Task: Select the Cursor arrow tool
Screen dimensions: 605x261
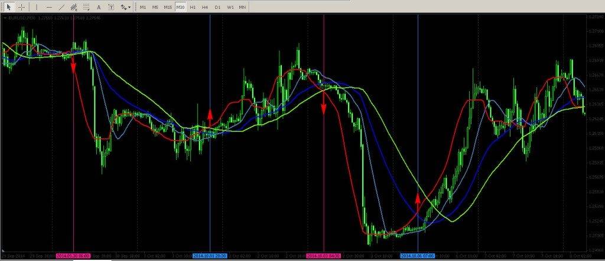Action: [9, 7]
